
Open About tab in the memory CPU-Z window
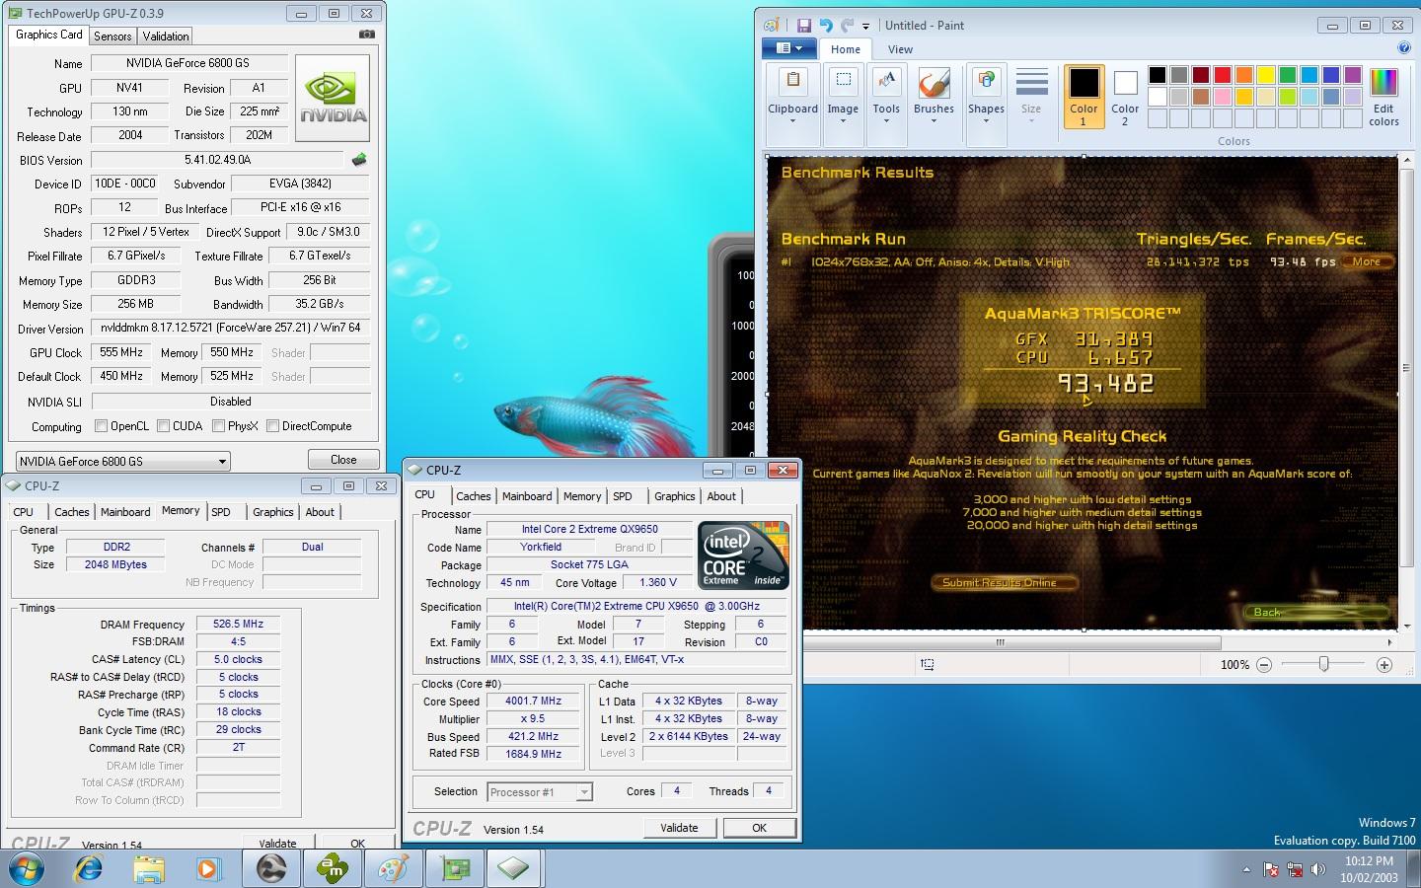[x=320, y=512]
